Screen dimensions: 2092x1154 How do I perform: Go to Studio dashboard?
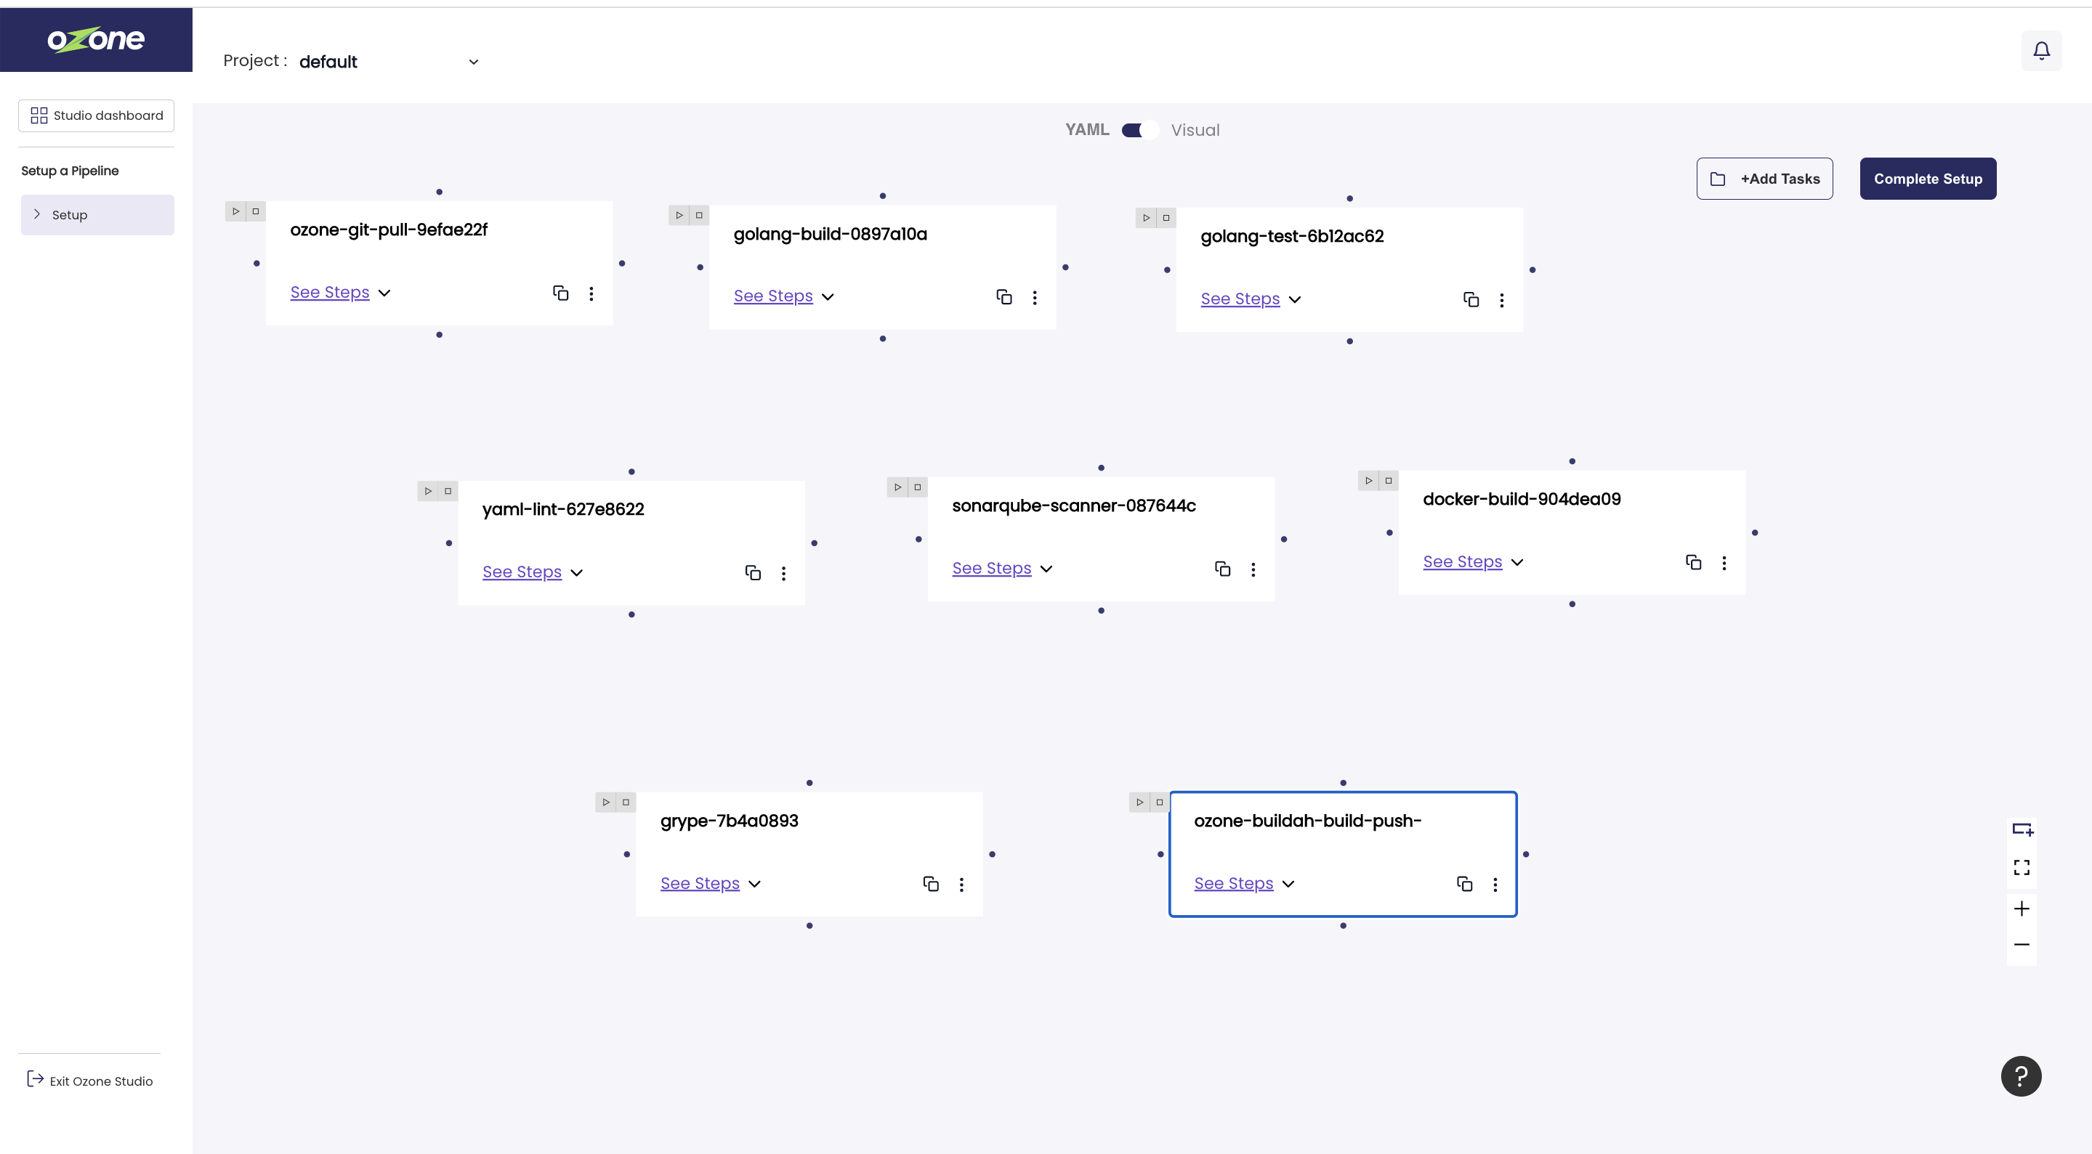click(96, 115)
